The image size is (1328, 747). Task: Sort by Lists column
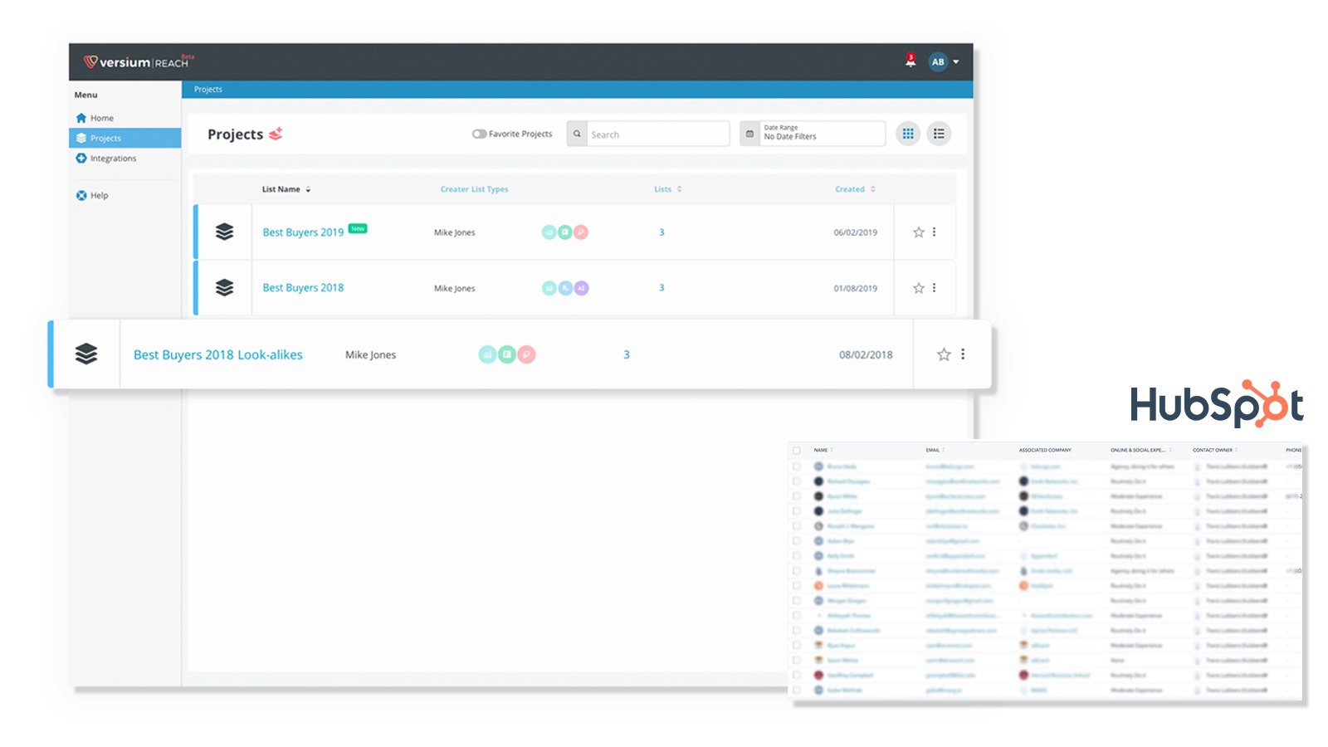tap(668, 189)
